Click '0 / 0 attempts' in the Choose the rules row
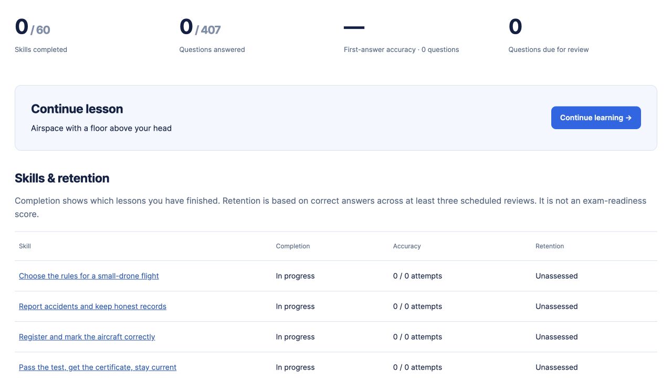672x378 pixels. coord(417,276)
